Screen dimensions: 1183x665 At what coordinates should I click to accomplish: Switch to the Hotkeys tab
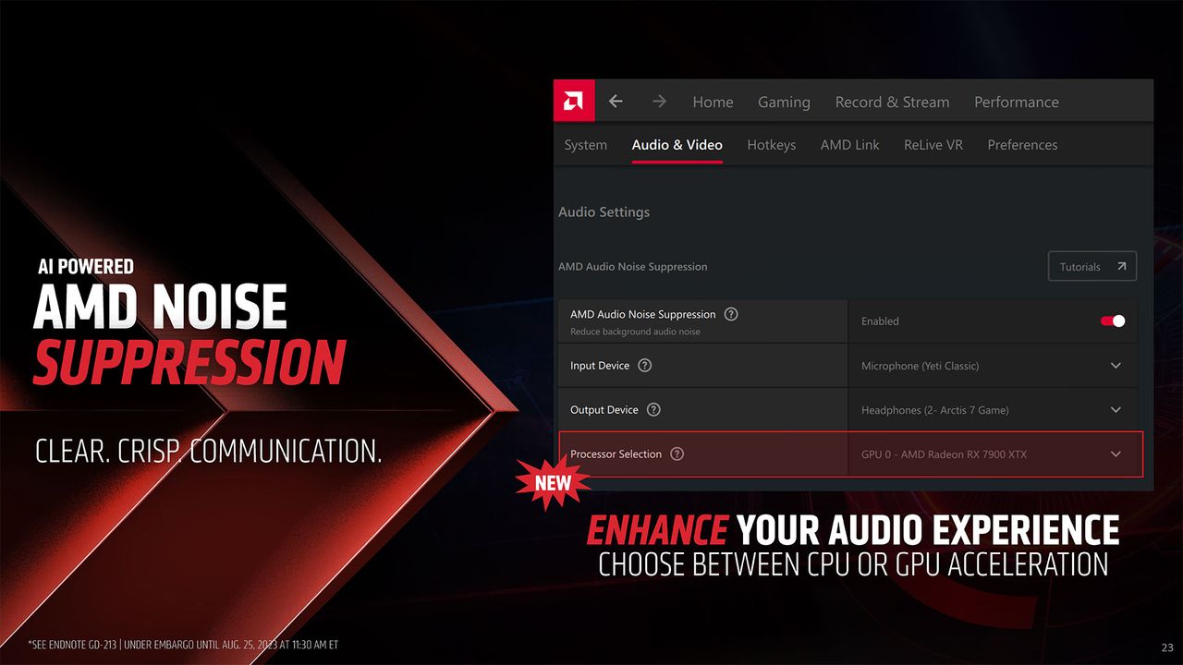coord(771,145)
